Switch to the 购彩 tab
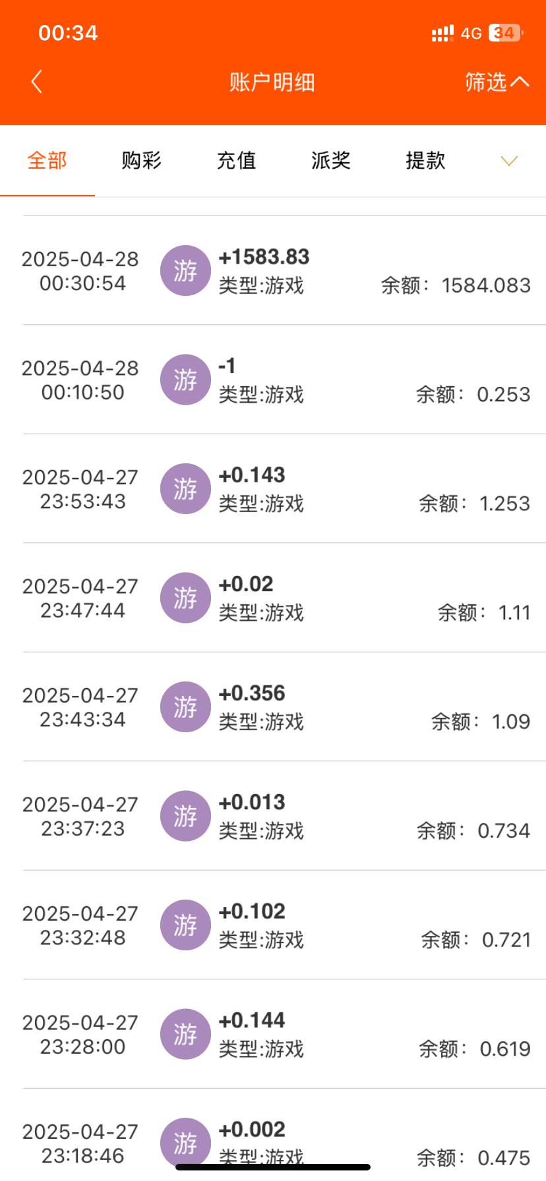Screen dimensions: 546x1181 [x=142, y=161]
